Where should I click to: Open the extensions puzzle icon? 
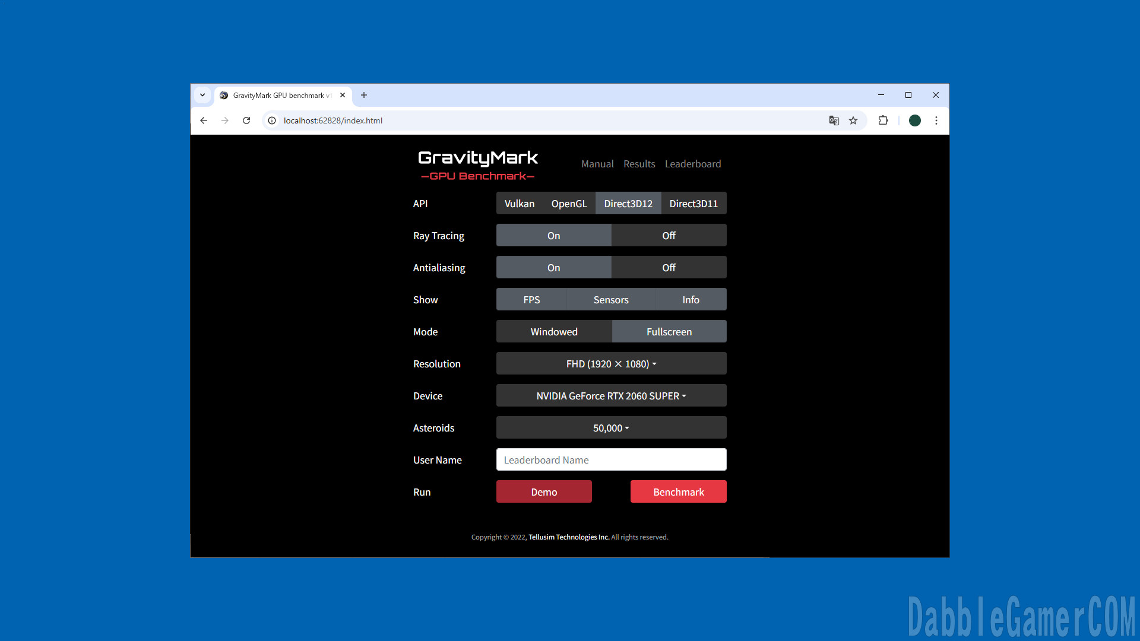(883, 120)
